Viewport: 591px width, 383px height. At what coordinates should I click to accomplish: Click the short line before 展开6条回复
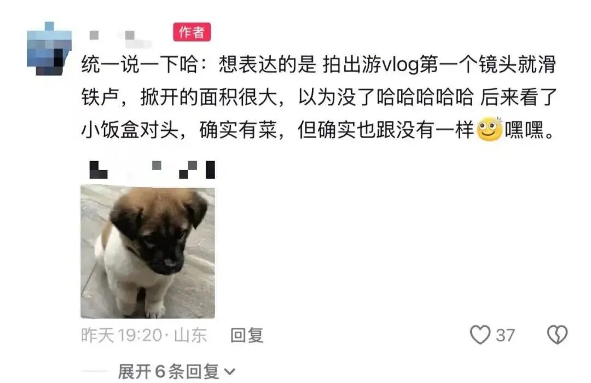tap(94, 371)
